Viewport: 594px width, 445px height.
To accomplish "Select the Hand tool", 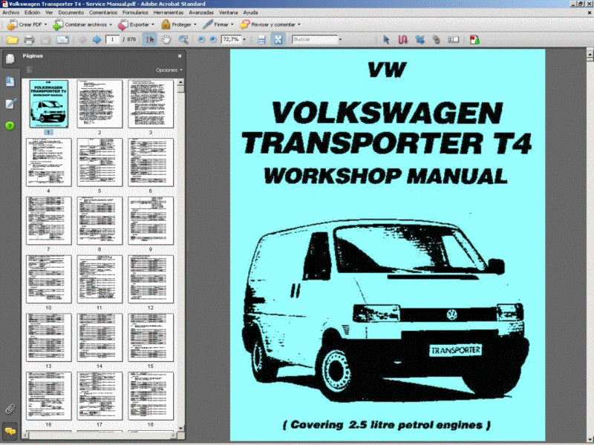I will 166,40.
